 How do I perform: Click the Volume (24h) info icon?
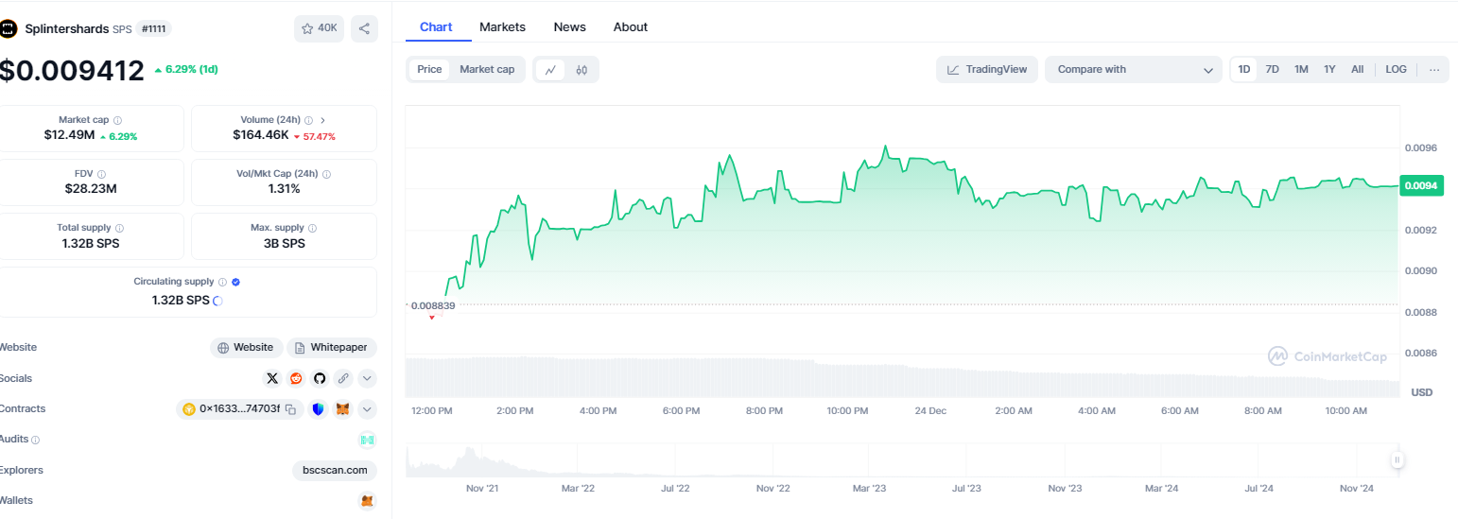(308, 120)
